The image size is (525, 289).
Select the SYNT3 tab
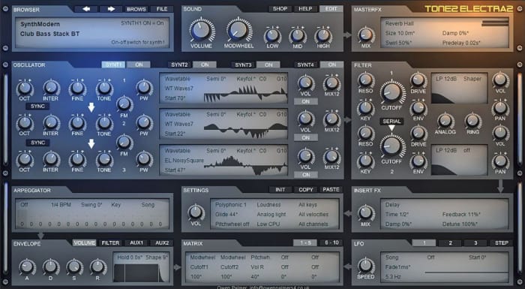tap(243, 65)
